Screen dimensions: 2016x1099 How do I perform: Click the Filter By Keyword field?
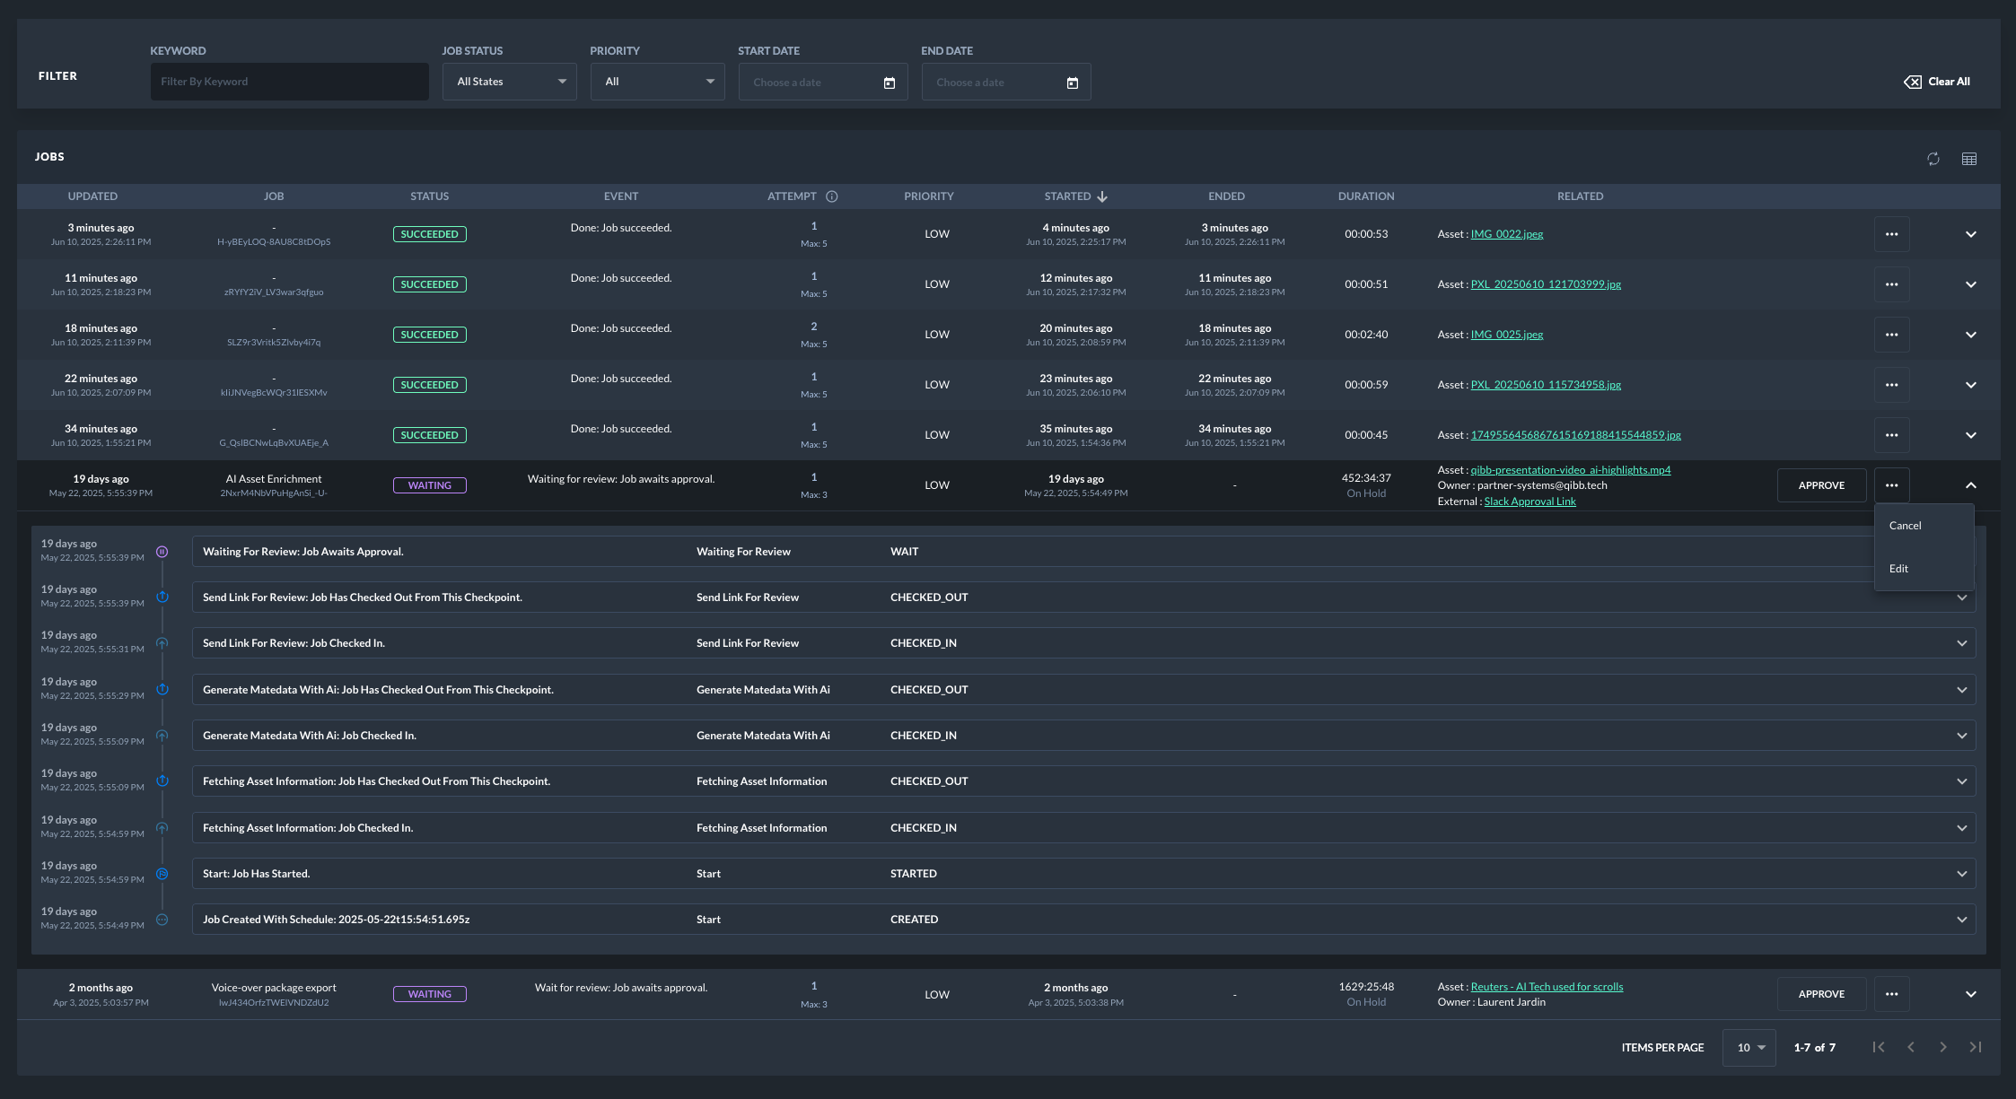tap(289, 82)
